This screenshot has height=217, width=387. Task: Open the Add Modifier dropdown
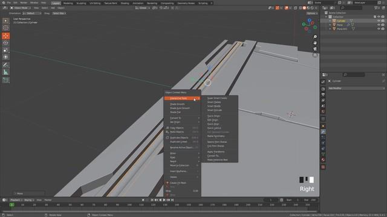point(356,88)
